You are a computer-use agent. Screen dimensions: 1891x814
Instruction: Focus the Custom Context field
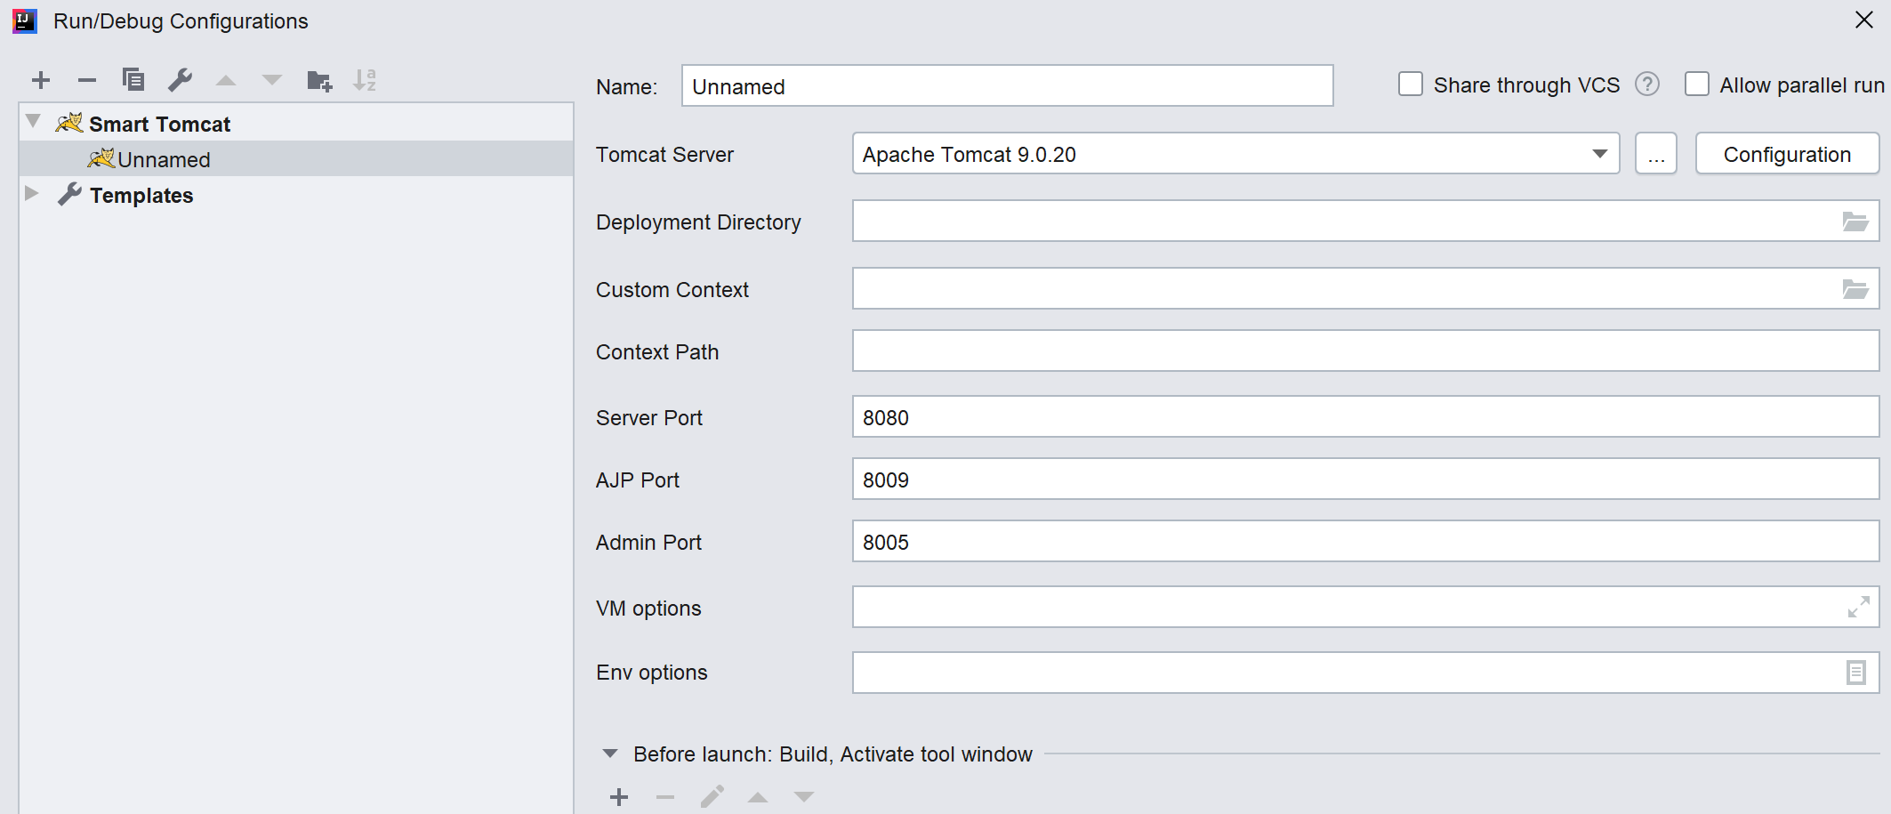point(1365,289)
